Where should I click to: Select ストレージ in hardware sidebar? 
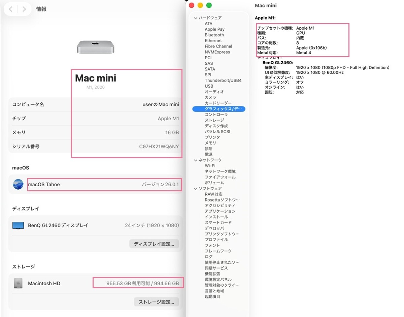coord(214,120)
